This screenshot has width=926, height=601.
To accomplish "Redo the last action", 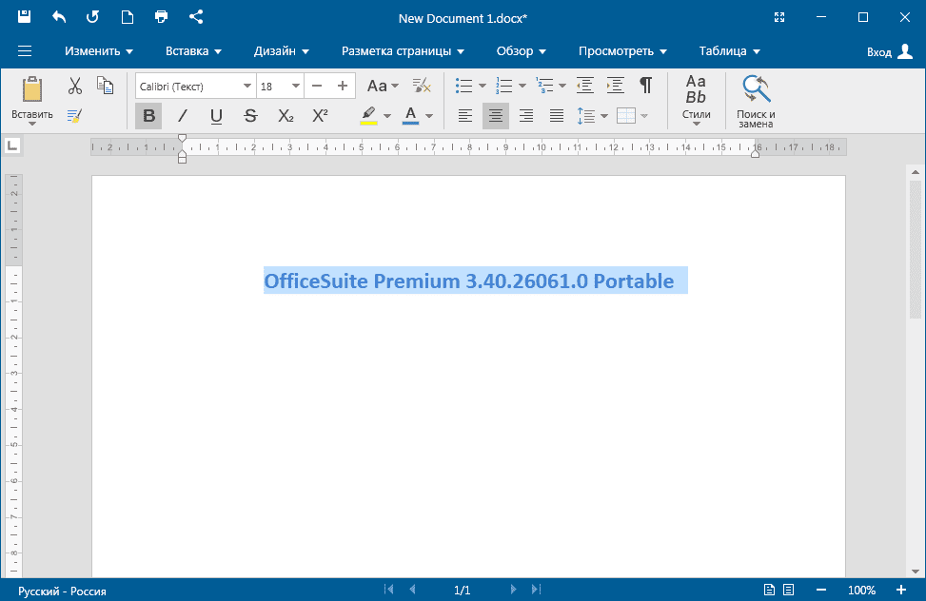I will pos(92,16).
